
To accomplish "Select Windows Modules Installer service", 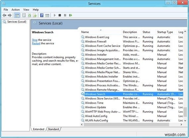I will coord(132,77).
